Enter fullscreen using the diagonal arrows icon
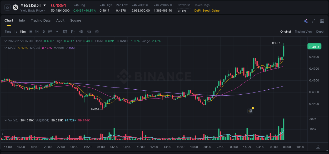 [x=313, y=20]
